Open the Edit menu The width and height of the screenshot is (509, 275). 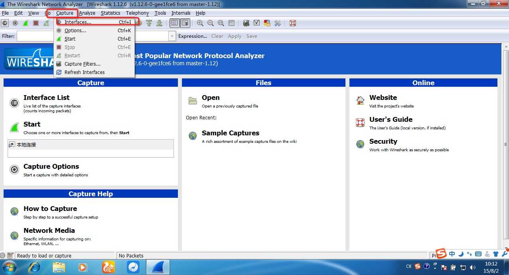tap(18, 13)
